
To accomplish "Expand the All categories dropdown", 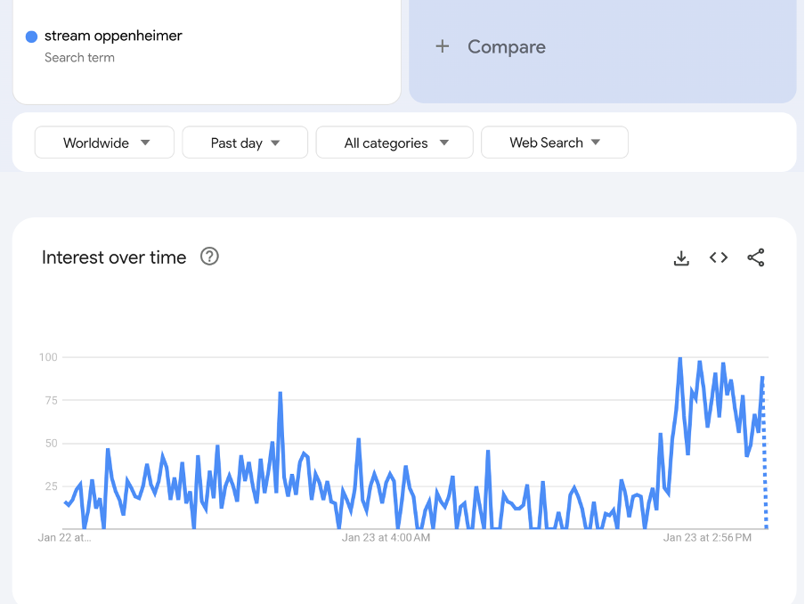I will coord(394,143).
